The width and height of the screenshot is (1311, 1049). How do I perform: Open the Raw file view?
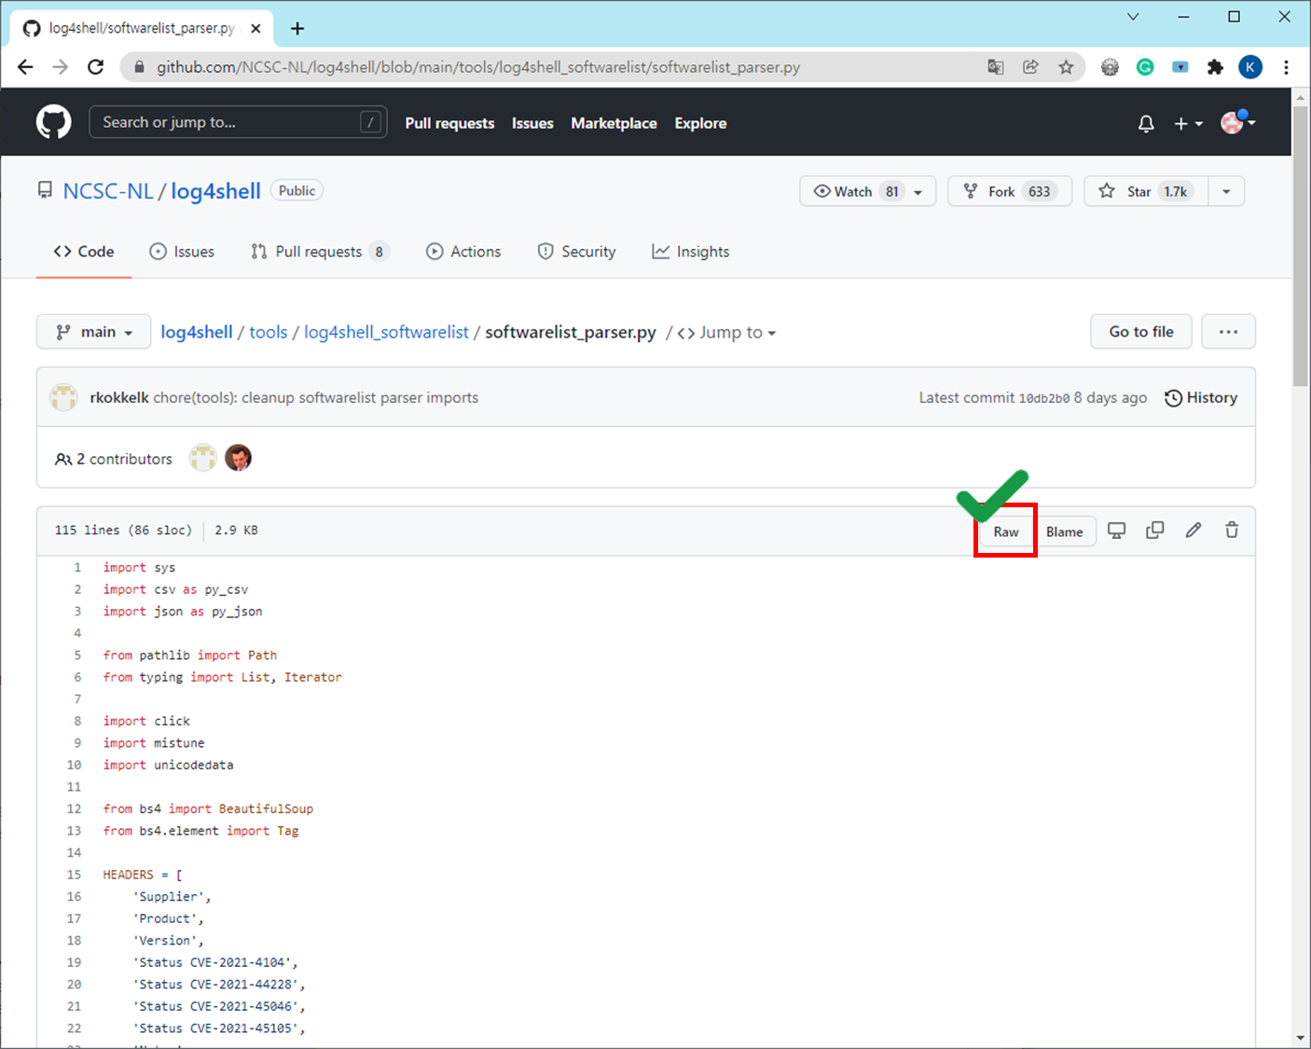[x=1006, y=531]
